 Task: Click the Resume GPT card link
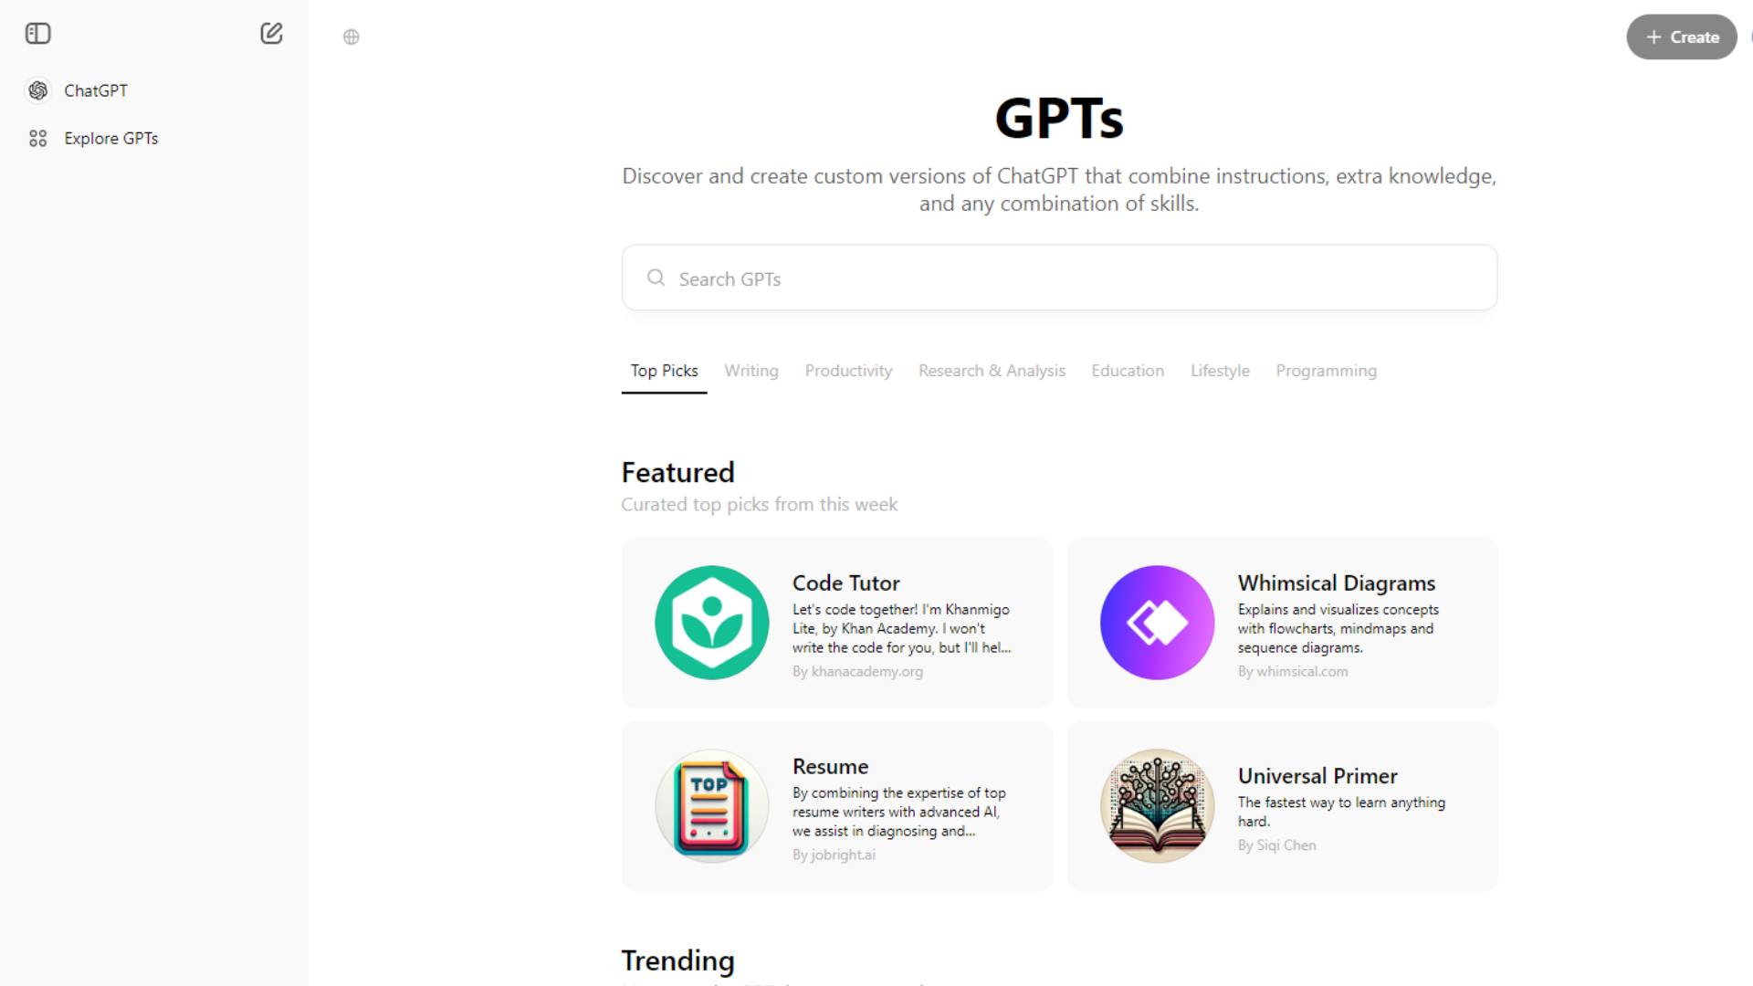click(835, 805)
